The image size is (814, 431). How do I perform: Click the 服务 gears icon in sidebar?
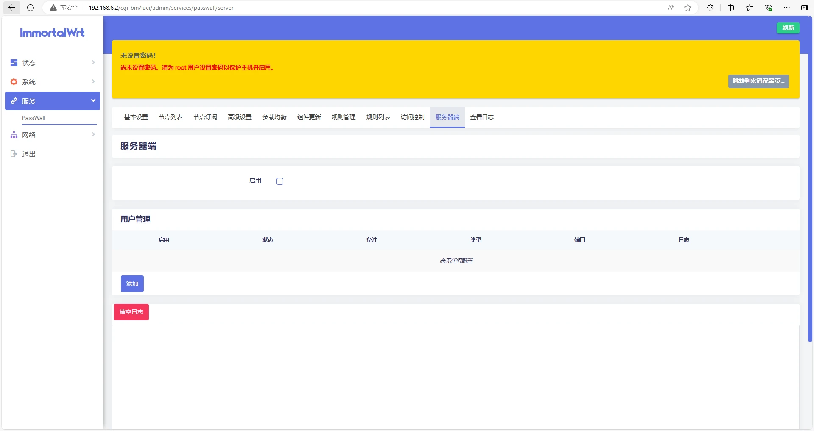pos(14,101)
